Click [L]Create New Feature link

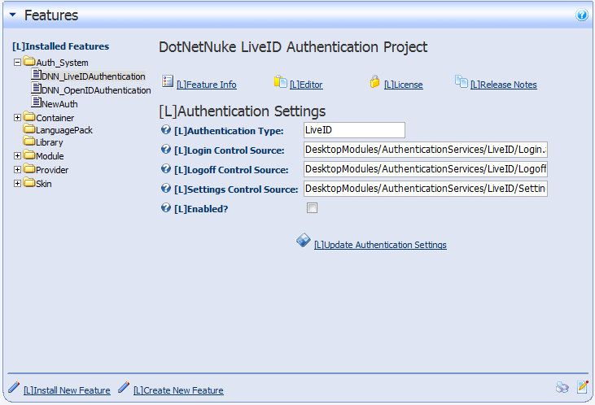[178, 390]
